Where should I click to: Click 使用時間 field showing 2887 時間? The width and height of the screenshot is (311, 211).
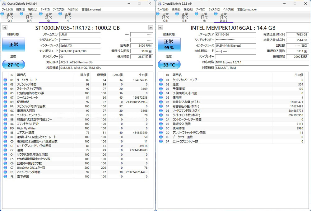tap(142, 57)
